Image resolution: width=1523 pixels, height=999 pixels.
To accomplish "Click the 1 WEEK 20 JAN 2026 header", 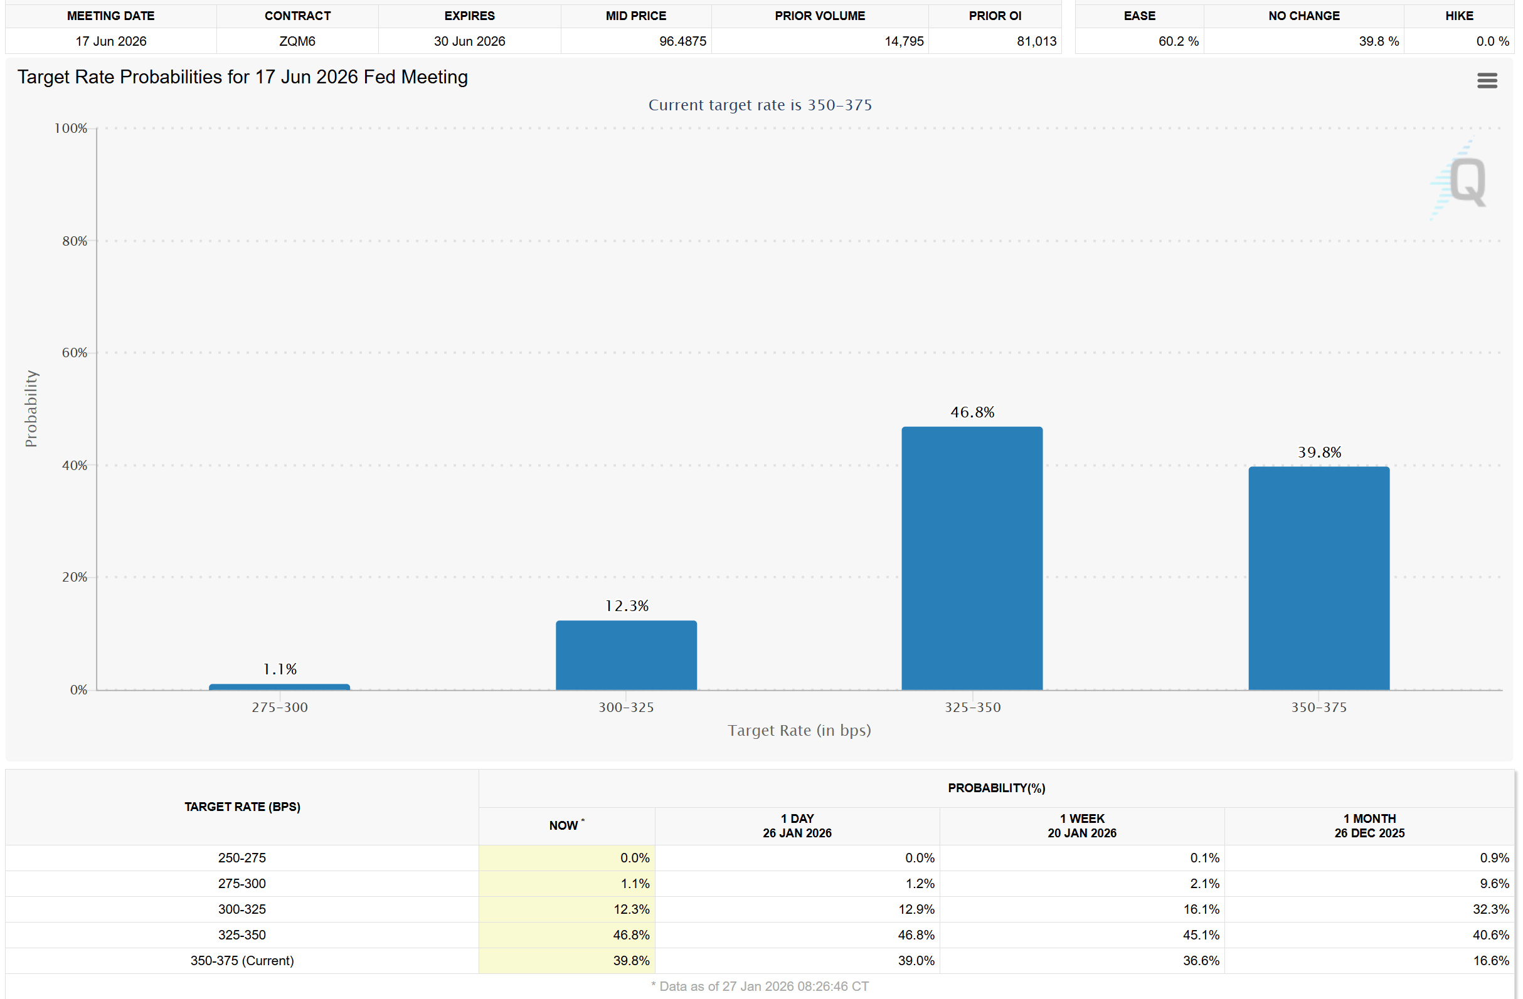I will 1081,825.
